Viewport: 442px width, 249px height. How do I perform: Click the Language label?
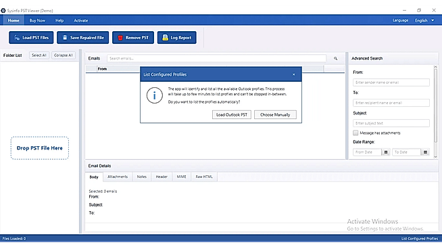click(x=400, y=20)
